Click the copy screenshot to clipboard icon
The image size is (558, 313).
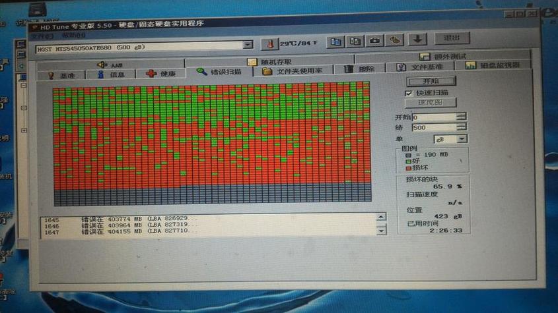pos(355,41)
